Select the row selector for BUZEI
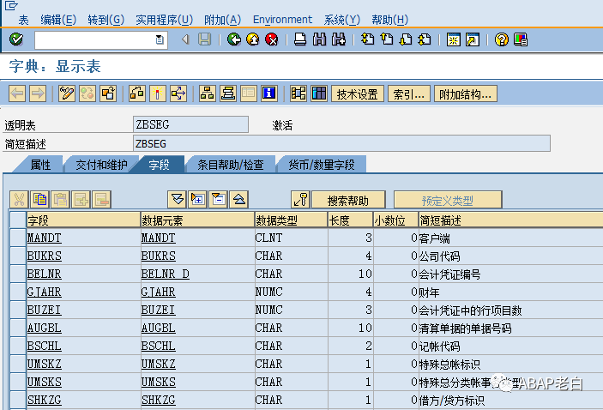603x410 pixels. pyautogui.click(x=18, y=310)
